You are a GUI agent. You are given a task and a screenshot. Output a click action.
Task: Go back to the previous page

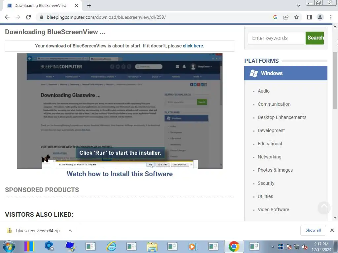pos(7,17)
